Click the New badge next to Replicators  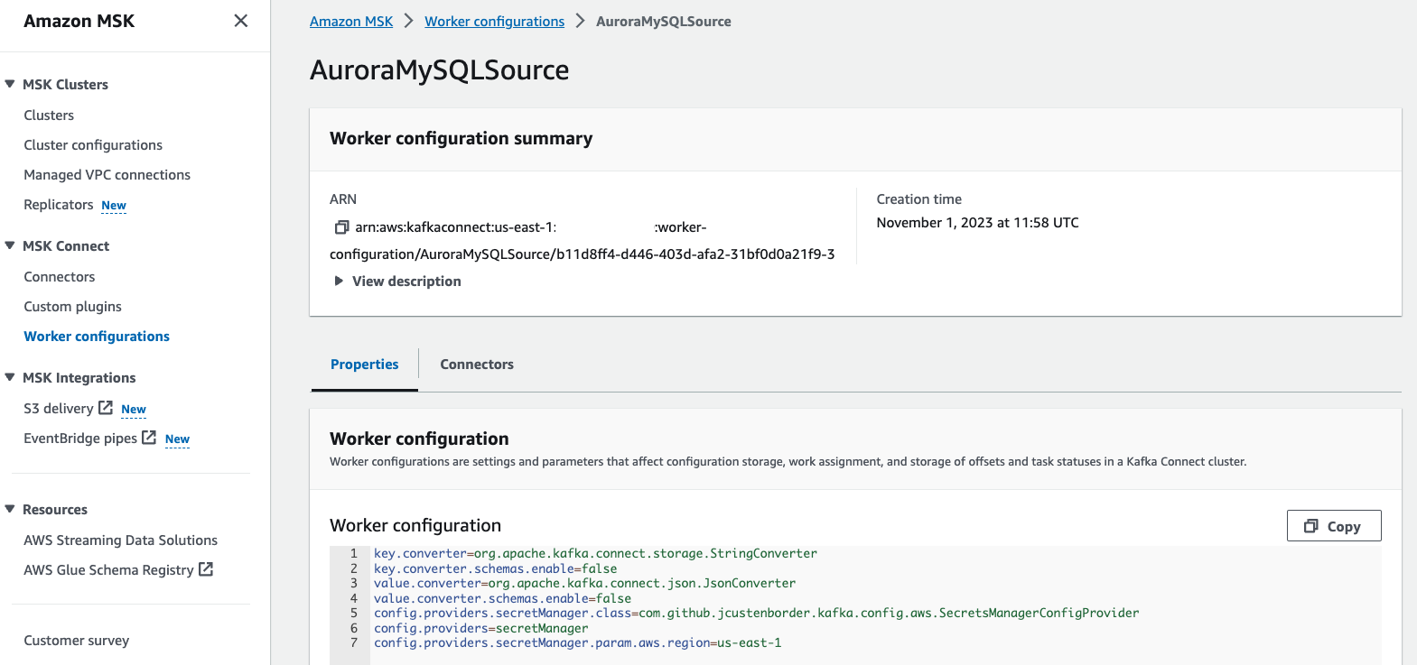114,206
